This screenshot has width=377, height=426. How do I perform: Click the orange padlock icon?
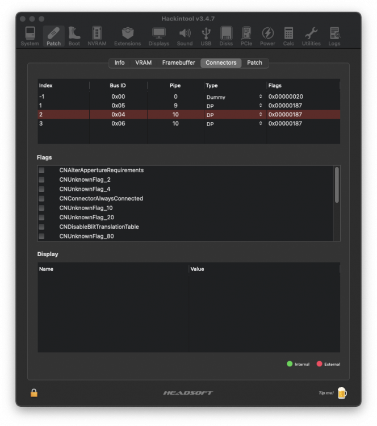click(x=34, y=392)
